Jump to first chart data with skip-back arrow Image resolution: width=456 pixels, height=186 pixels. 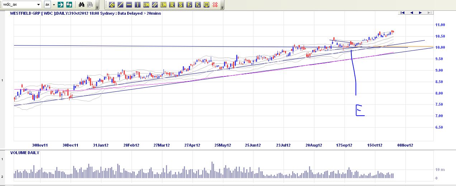[x=403, y=13]
